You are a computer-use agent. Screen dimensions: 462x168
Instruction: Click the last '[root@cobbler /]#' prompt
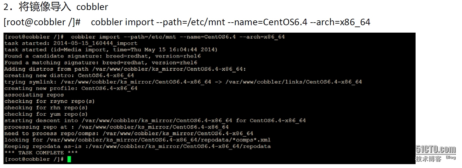tap(34, 159)
